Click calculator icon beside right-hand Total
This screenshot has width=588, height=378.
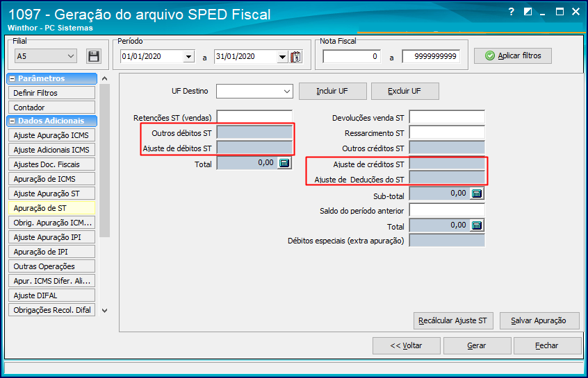(477, 225)
